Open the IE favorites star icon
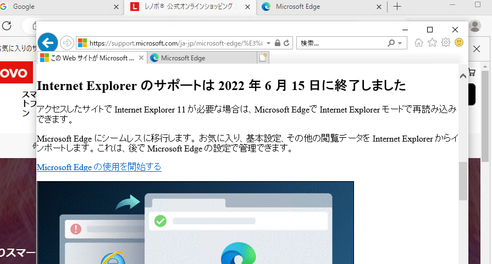The height and width of the screenshot is (264, 492). point(433,43)
